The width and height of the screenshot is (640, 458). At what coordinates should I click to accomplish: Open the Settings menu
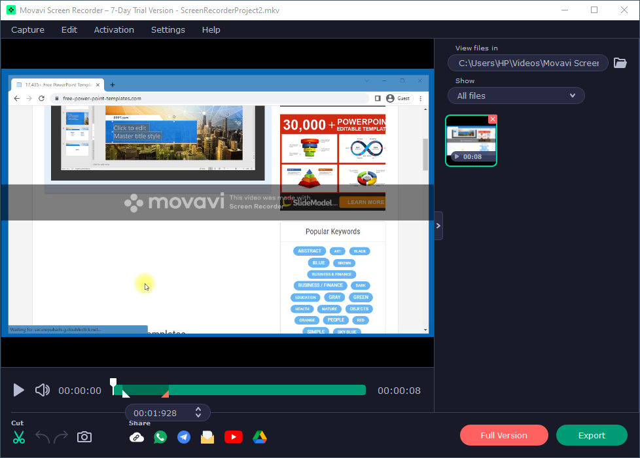click(168, 30)
